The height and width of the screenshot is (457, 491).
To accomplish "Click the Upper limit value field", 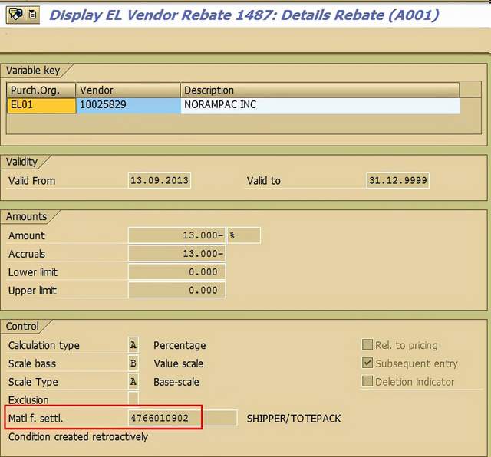I will (x=176, y=290).
